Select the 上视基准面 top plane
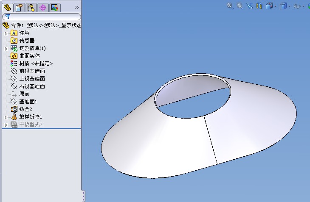This screenshot has height=202, width=310. pyautogui.click(x=28, y=79)
